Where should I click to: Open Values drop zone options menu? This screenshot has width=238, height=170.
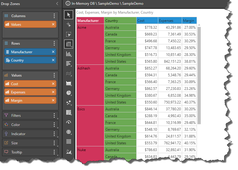click(x=54, y=75)
